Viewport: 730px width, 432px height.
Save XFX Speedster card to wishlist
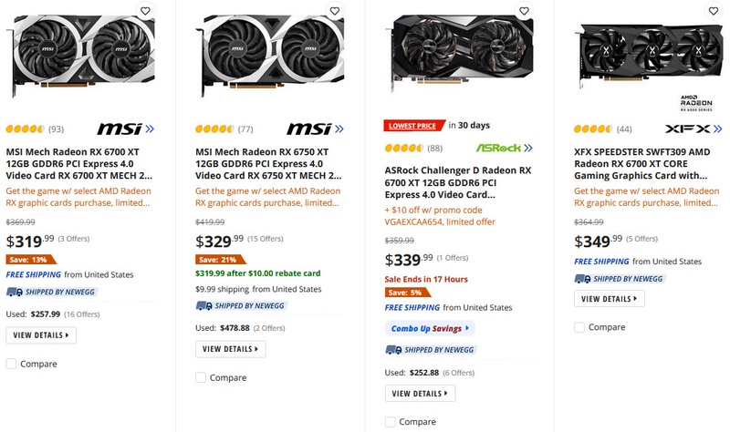pyautogui.click(x=713, y=12)
